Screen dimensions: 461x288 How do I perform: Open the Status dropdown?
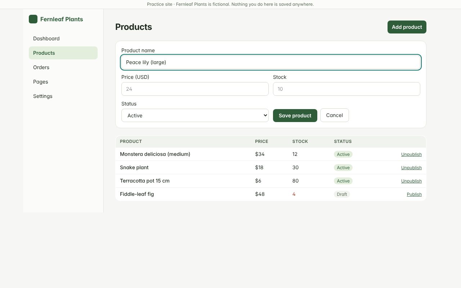click(x=195, y=116)
